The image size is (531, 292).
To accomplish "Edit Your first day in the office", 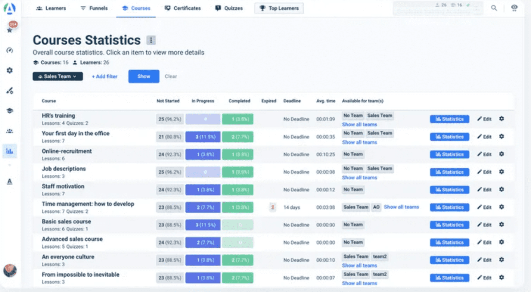I will pyautogui.click(x=484, y=137).
